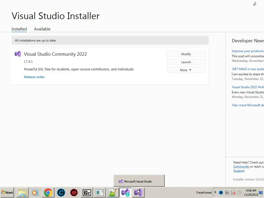Click the version number 17.4.1 text
Viewport: 264px width, 198px height.
pos(28,61)
